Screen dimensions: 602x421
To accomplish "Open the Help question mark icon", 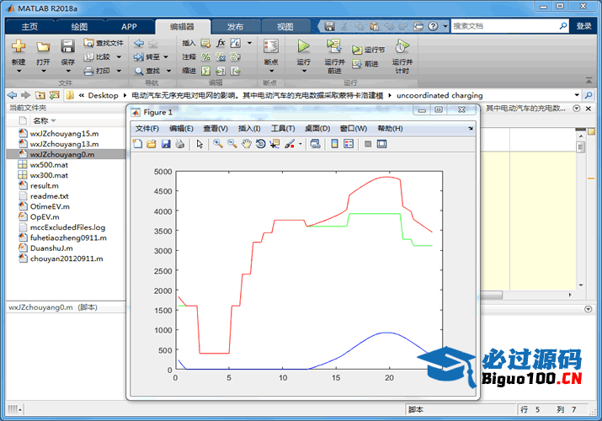I will [x=433, y=26].
